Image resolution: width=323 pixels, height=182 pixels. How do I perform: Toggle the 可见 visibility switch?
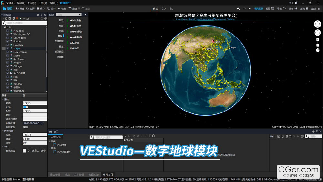coord(26,107)
